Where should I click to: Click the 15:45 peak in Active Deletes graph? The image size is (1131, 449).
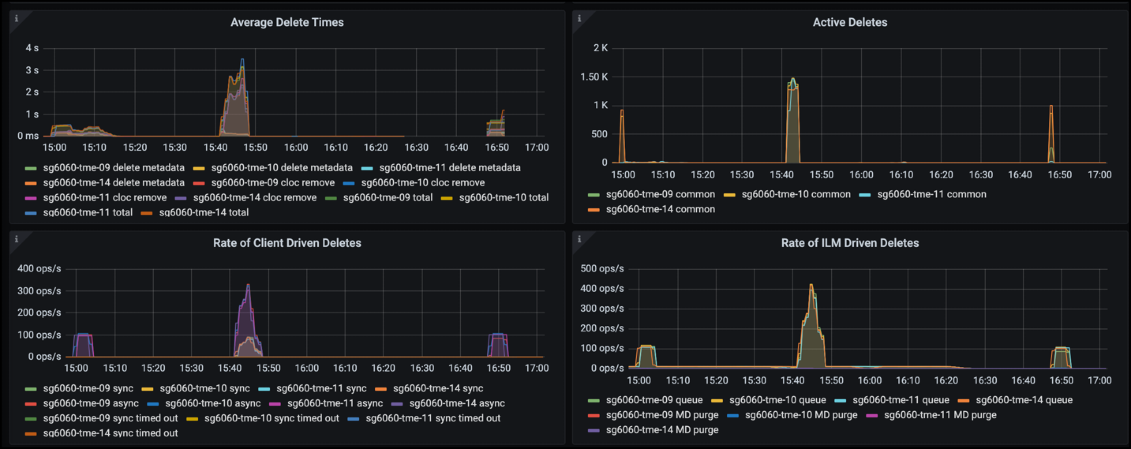click(792, 81)
